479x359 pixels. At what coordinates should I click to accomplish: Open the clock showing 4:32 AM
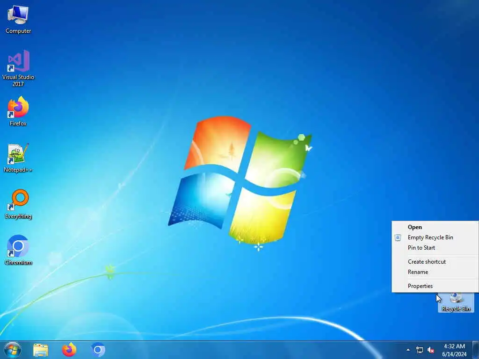point(454,350)
